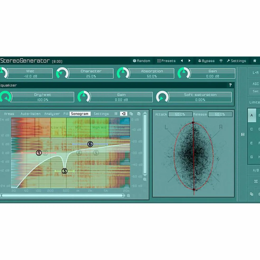260x260 pixels.
Task: Click the Soft saturation knob
Action: 162,97
